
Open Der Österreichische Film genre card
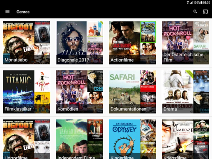pyautogui.click(x=185, y=43)
